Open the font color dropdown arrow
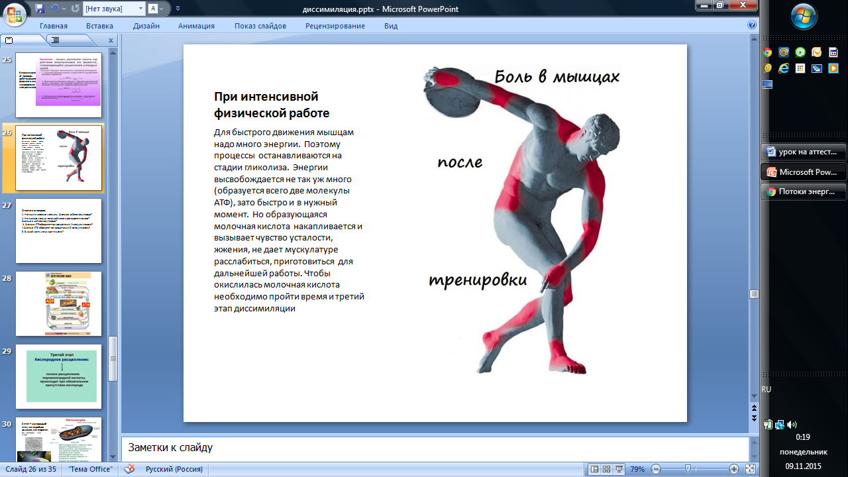 163,9
